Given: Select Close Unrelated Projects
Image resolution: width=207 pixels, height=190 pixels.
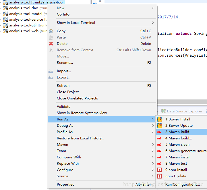Looking at the screenshot, I should tap(77, 98).
